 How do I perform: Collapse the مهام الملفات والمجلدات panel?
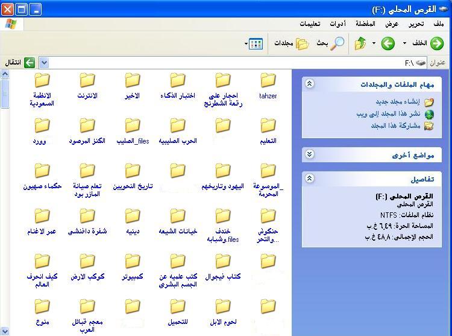(309, 84)
